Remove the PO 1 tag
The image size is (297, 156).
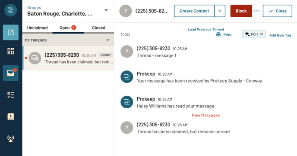[x=262, y=34]
